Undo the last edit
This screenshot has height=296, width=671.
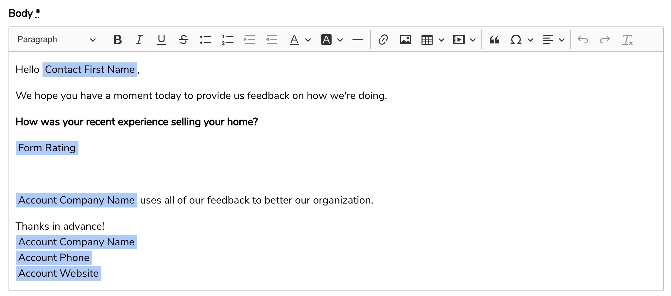pyautogui.click(x=583, y=40)
